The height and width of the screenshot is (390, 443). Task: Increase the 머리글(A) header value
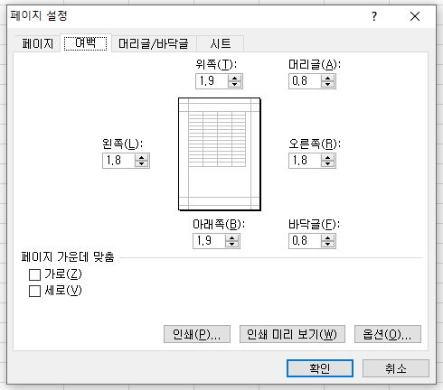pyautogui.click(x=328, y=78)
